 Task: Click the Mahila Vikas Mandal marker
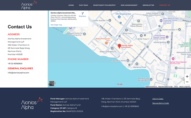(x=173, y=59)
